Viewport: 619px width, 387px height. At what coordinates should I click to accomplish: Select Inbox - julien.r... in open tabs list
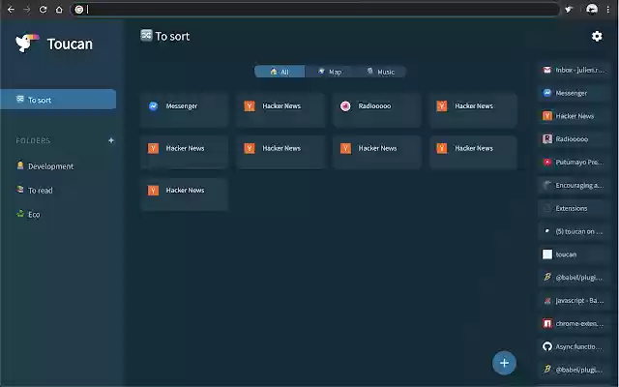coord(574,70)
